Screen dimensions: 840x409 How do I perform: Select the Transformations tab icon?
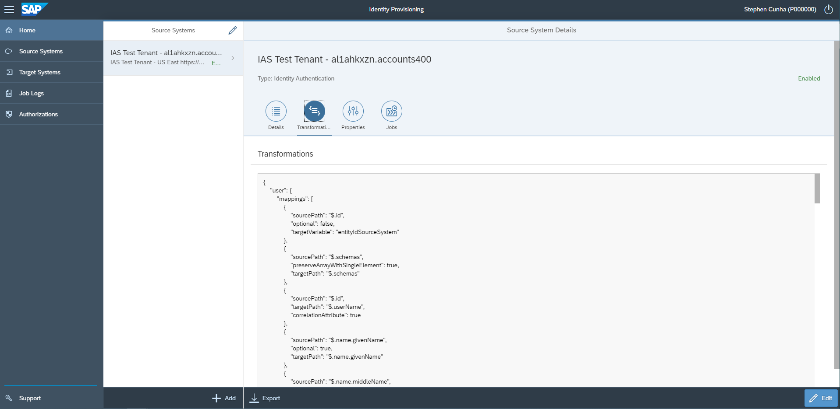click(x=315, y=111)
